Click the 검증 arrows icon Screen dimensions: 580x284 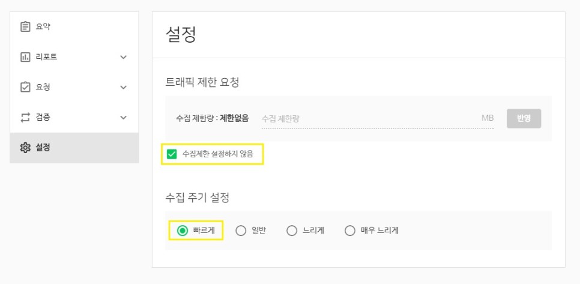25,117
